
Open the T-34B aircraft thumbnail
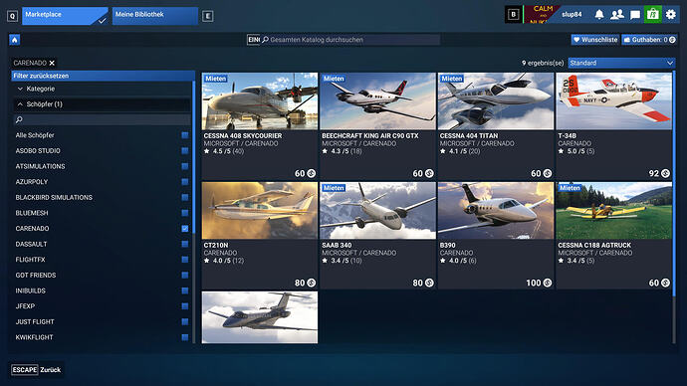[x=614, y=101]
